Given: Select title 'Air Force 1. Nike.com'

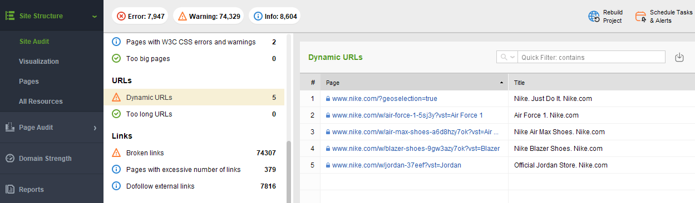Looking at the screenshot, I should tap(546, 115).
